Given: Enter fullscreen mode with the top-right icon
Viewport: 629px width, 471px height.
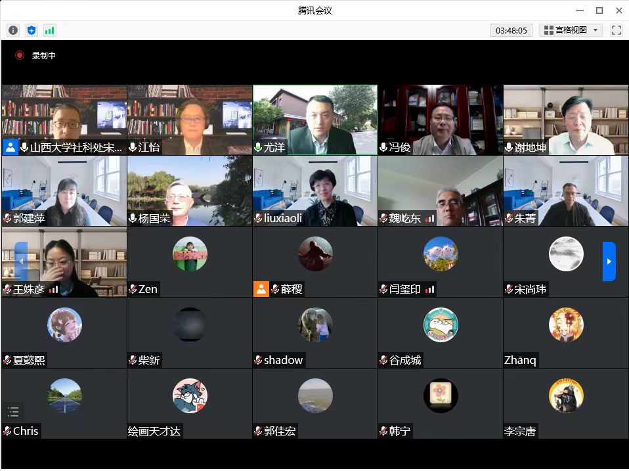Looking at the screenshot, I should [x=616, y=30].
